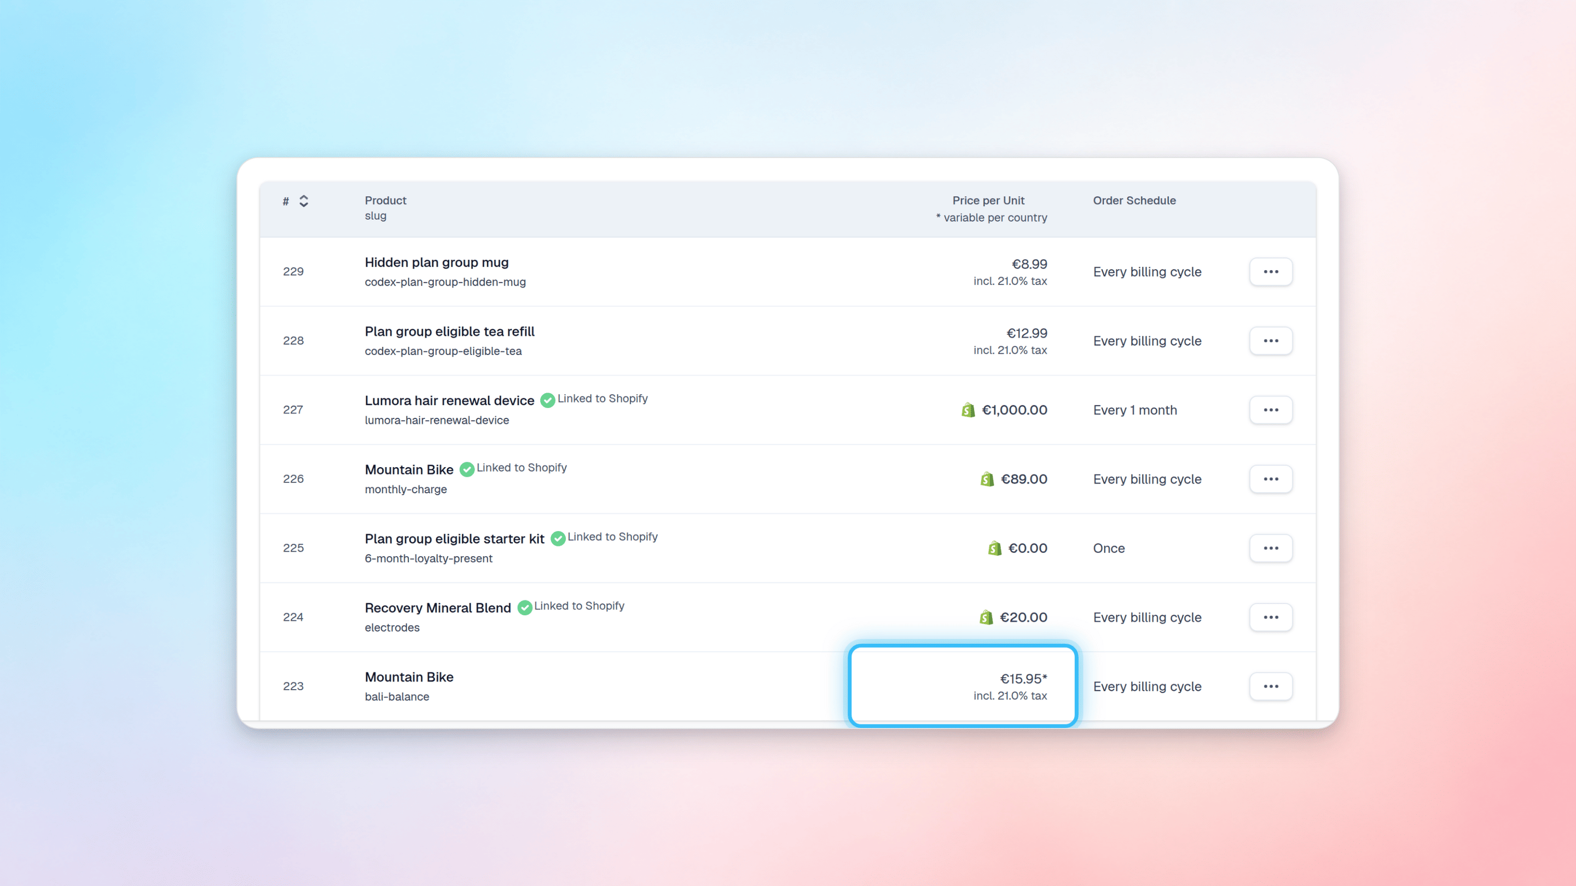Click Linked to Shopify label on row 226

click(522, 468)
